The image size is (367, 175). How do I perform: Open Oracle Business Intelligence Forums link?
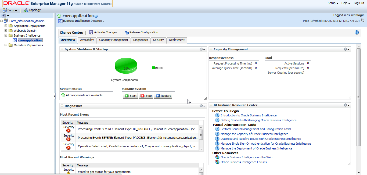pos(244,162)
